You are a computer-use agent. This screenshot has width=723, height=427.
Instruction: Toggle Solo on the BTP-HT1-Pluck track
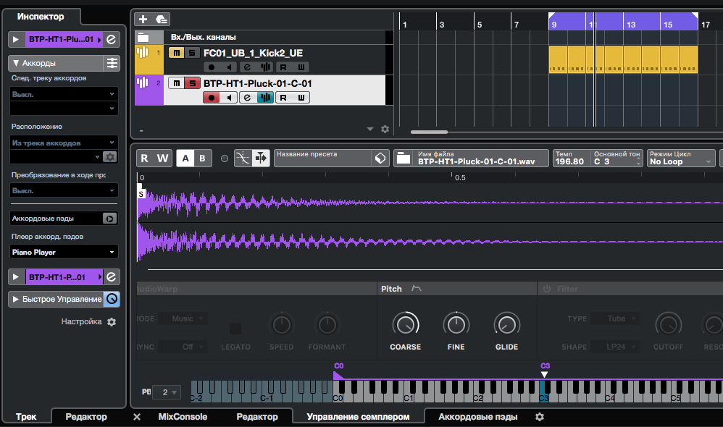[x=191, y=83]
